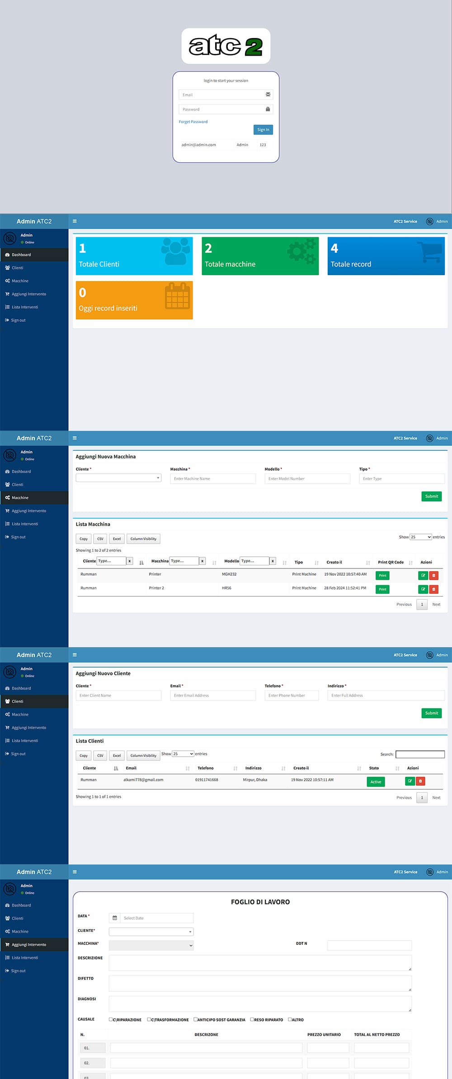Click Print for the HR56 machine
The width and height of the screenshot is (452, 1079).
point(382,589)
